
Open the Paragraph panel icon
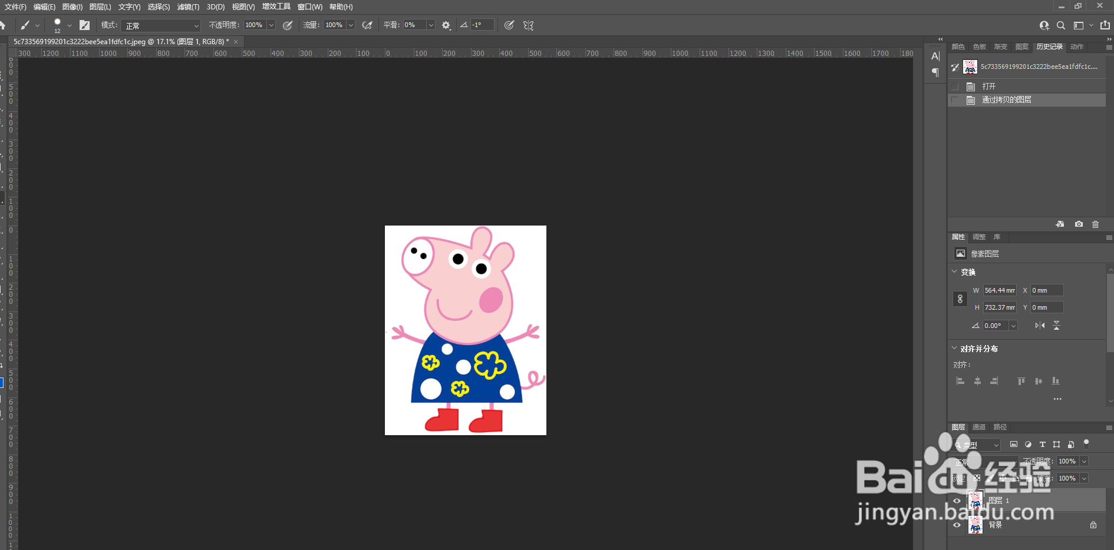pos(935,72)
